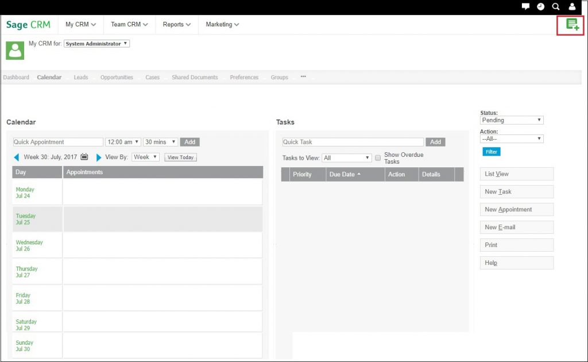Click the View Today button
588x362 pixels.
tap(180, 157)
